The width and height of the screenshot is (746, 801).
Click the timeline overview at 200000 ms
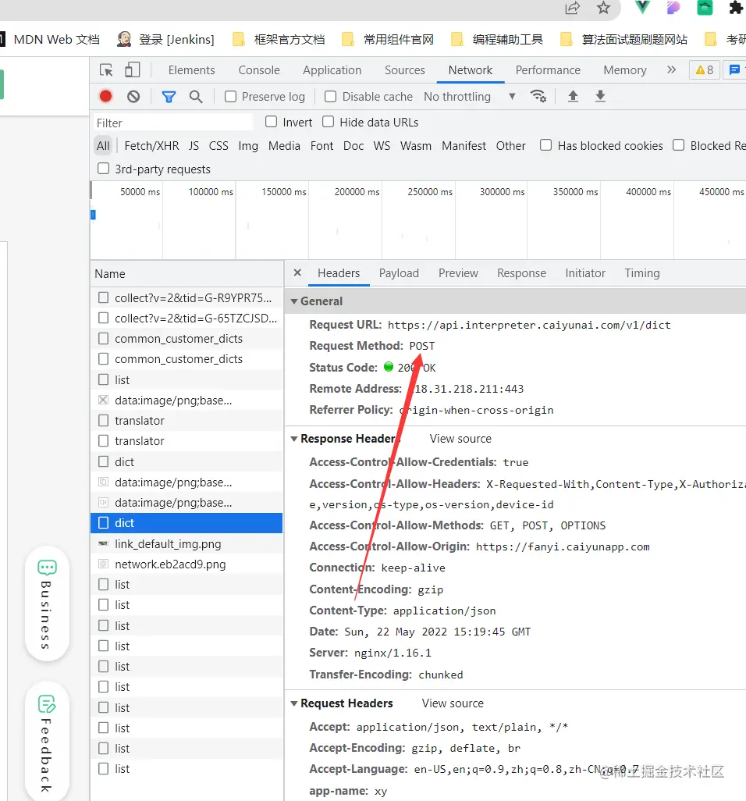pyautogui.click(x=357, y=192)
